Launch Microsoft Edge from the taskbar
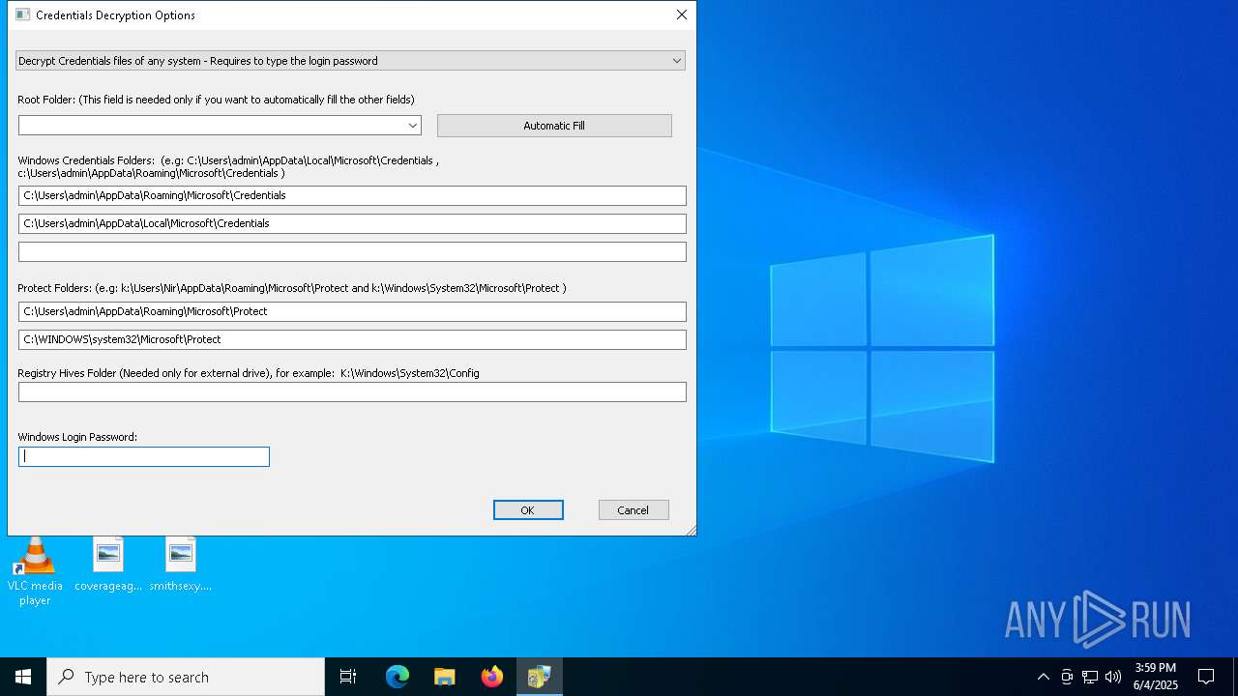The height and width of the screenshot is (696, 1238). pos(398,677)
